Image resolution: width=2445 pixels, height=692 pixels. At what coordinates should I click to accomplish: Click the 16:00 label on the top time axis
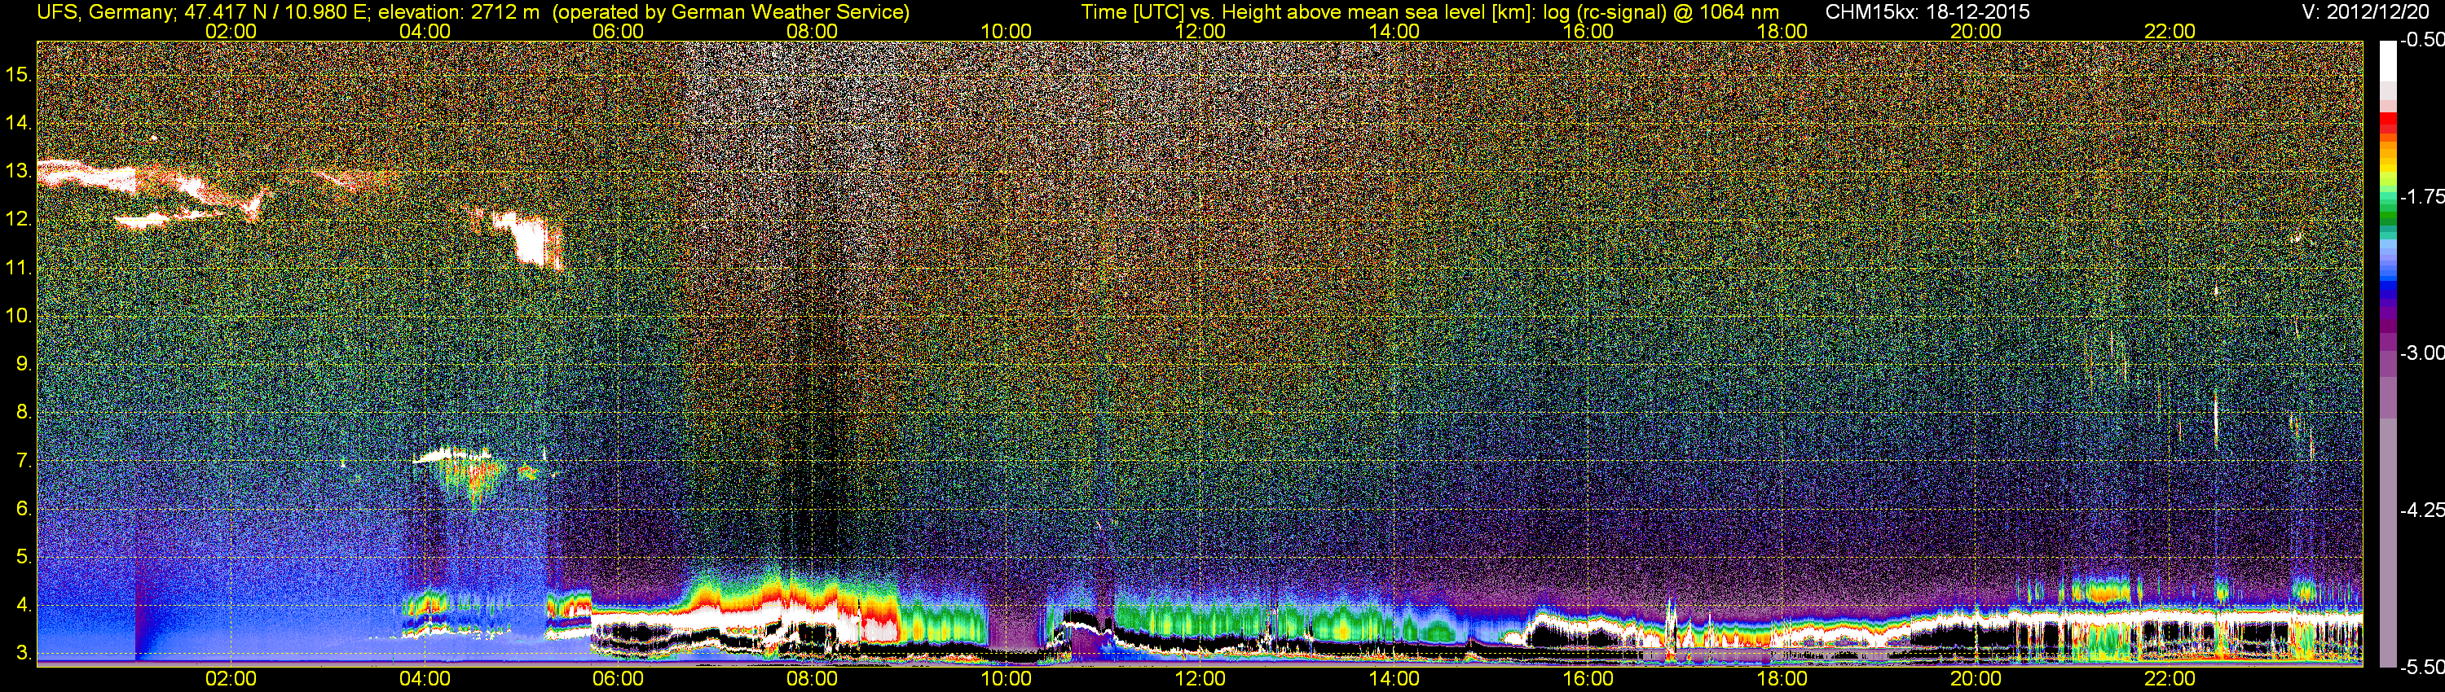(x=1588, y=31)
